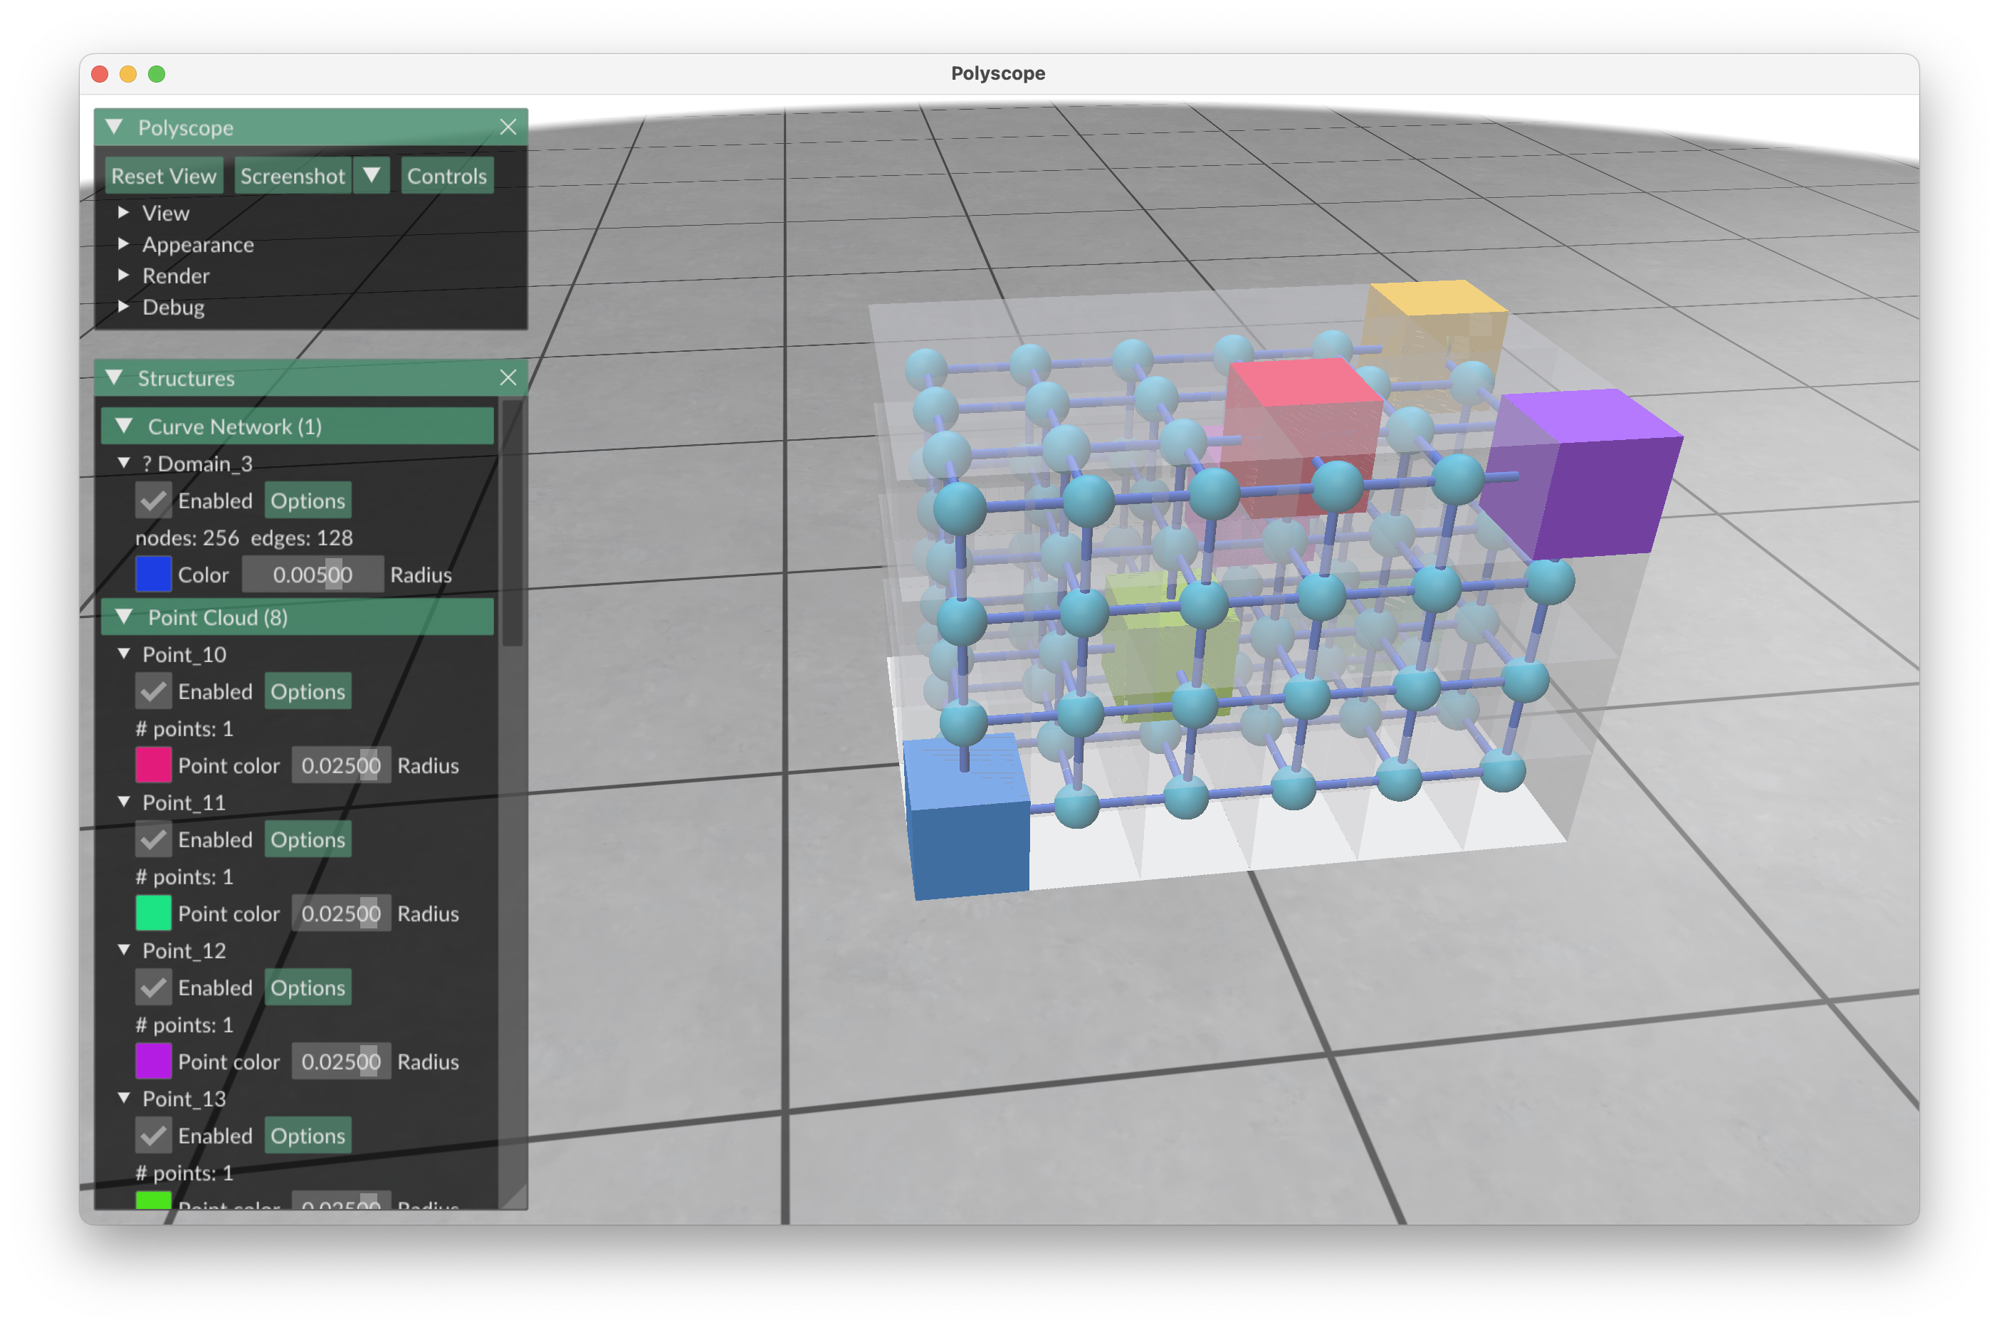The width and height of the screenshot is (1999, 1330).
Task: Disable the Domain_3 Enabled checkbox
Action: [154, 501]
